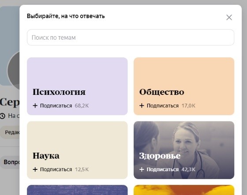Subscribe to Наука via Подписаться
The width and height of the screenshot is (247, 195).
56,169
